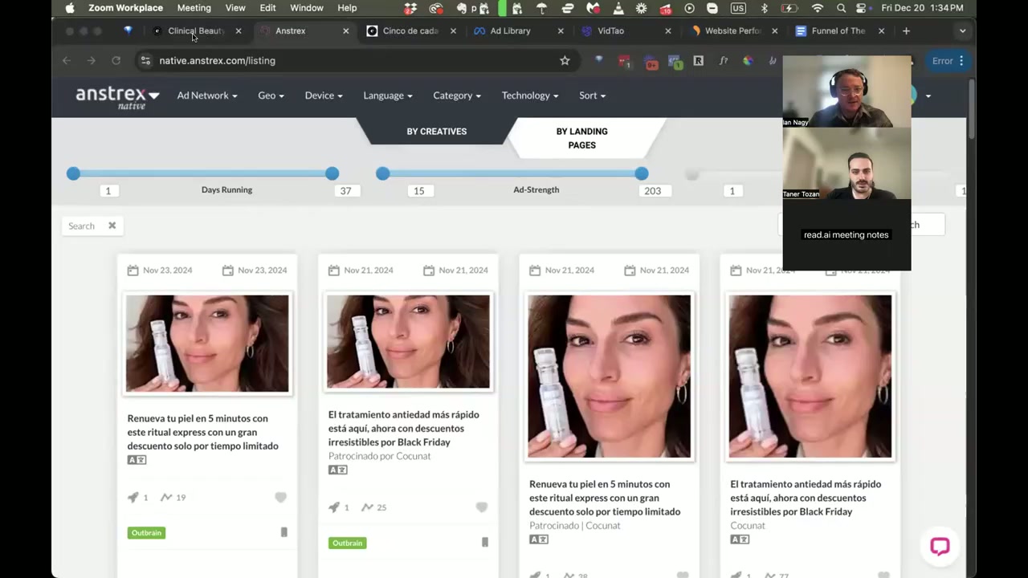The height and width of the screenshot is (578, 1028).
Task: Open macOS Control Center
Action: [863, 8]
